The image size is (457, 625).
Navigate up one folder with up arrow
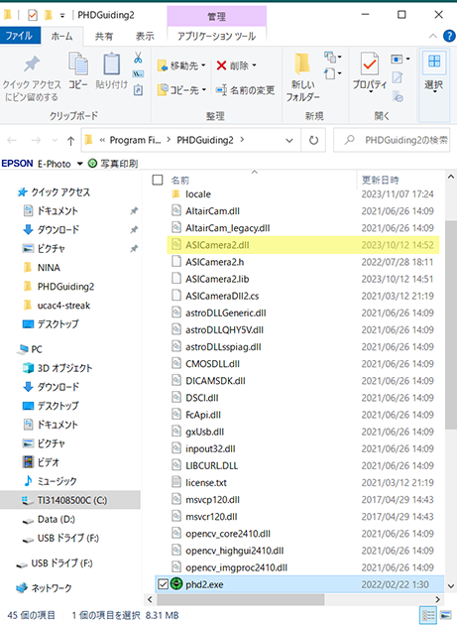71,140
